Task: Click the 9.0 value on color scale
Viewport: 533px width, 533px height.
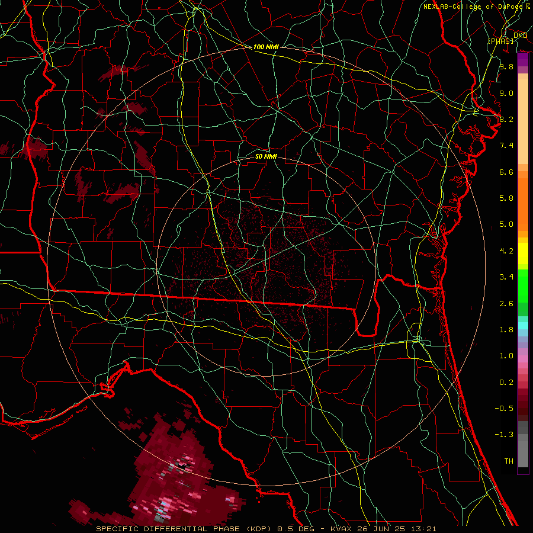Action: tap(506, 93)
